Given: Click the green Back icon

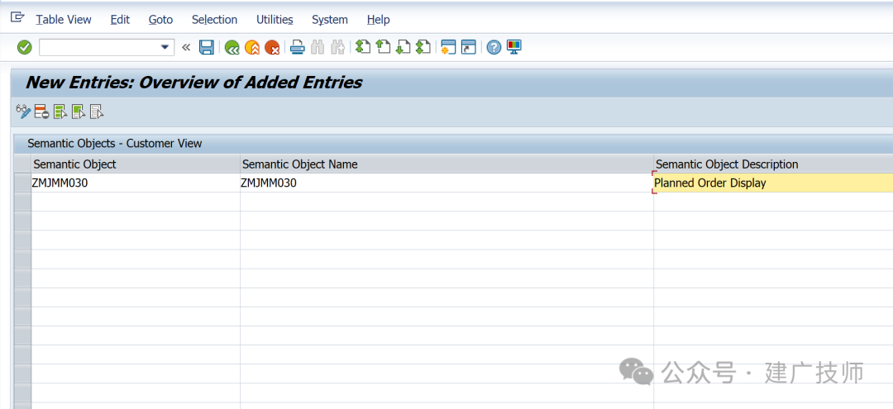Looking at the screenshot, I should pyautogui.click(x=232, y=47).
